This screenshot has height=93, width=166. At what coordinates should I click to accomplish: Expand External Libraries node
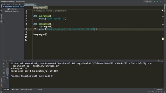click(x=3, y=11)
